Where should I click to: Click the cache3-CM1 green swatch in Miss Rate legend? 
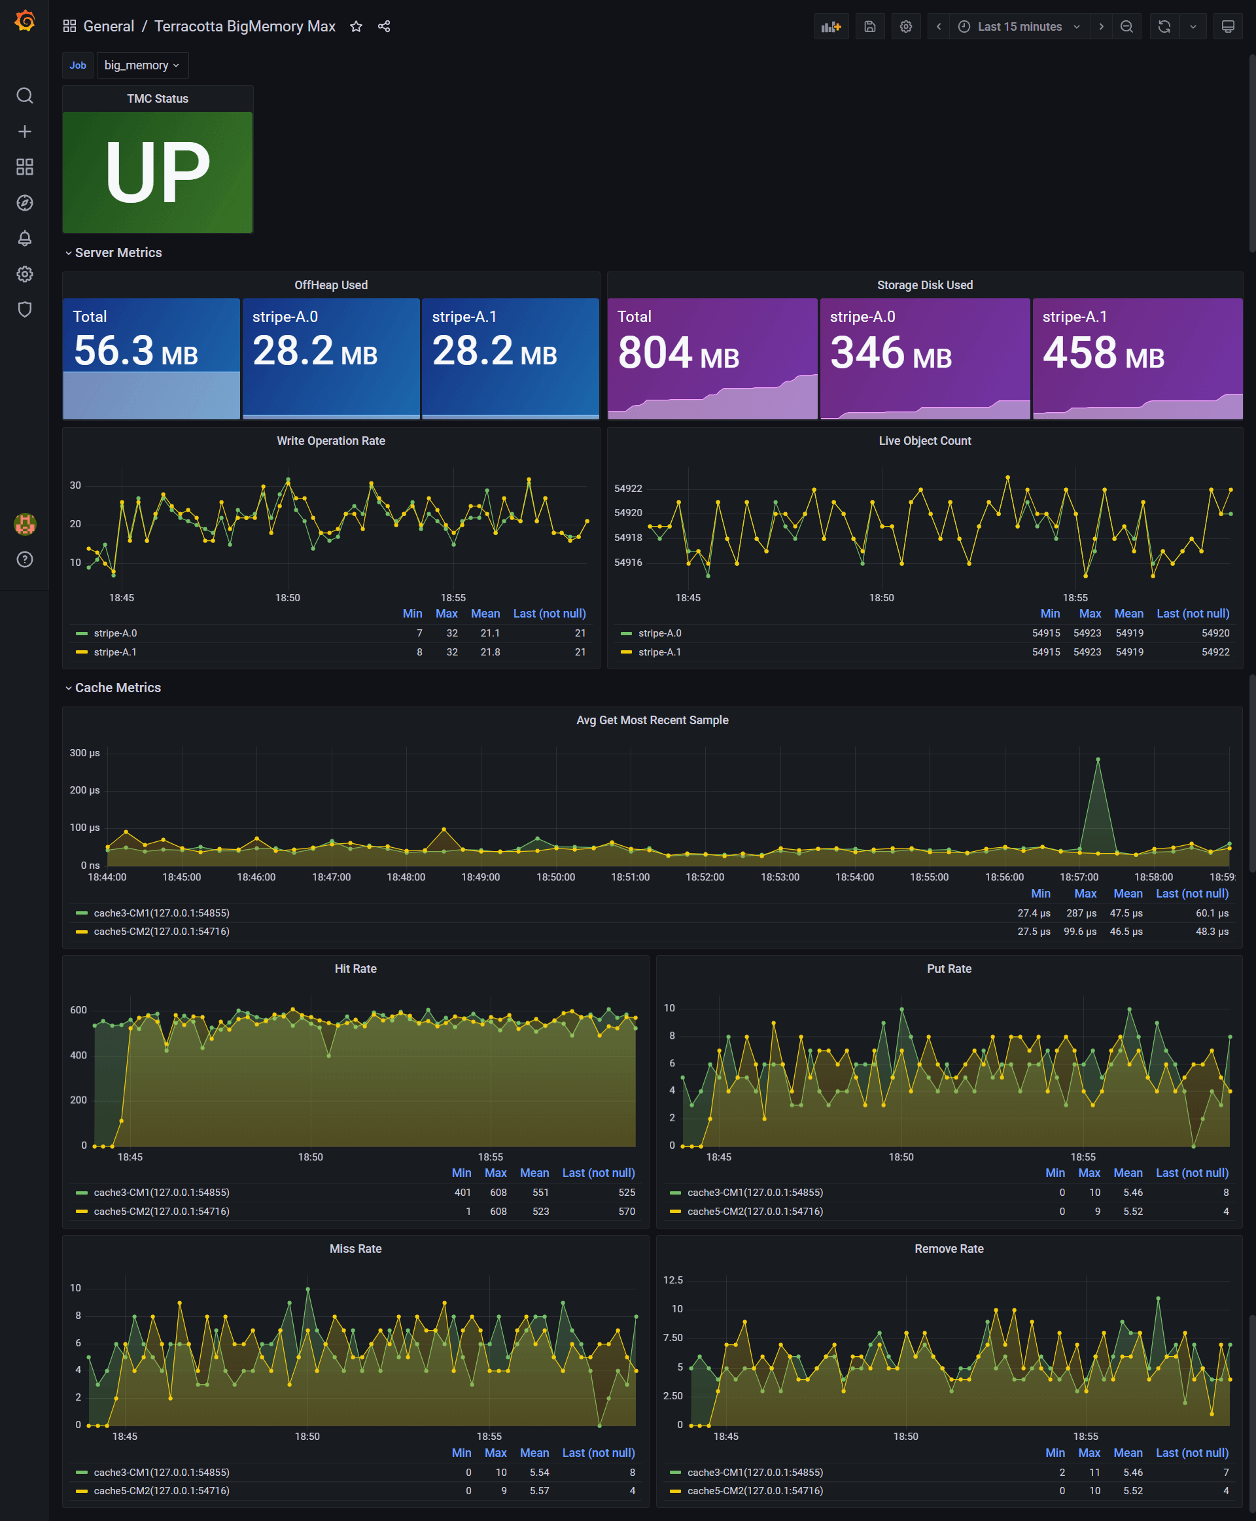82,1473
